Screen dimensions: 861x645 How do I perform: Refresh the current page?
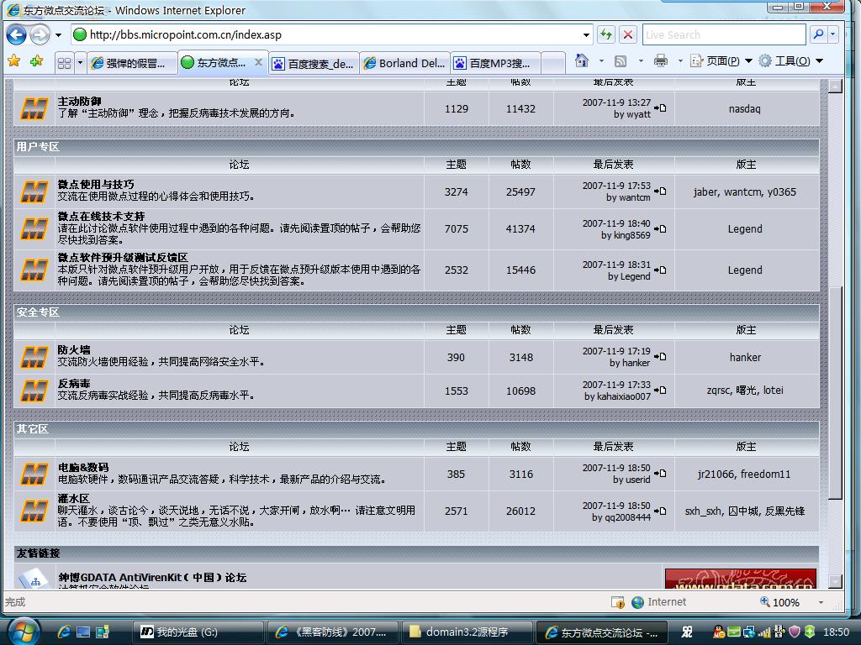click(x=605, y=34)
